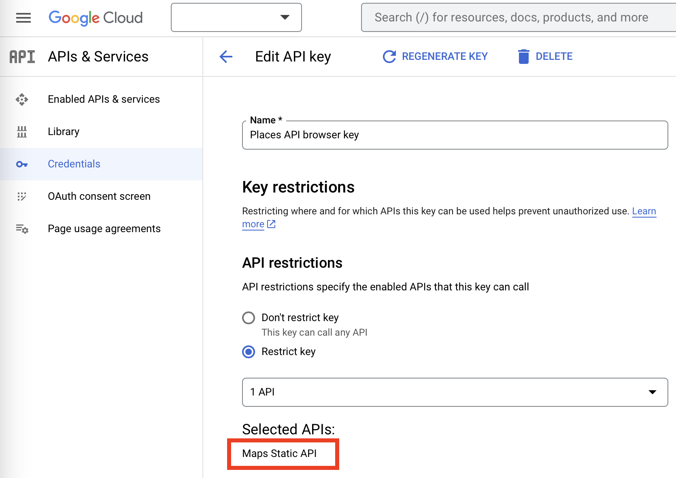This screenshot has height=478, width=676.
Task: Click the Learn more link
Action: pos(644,211)
